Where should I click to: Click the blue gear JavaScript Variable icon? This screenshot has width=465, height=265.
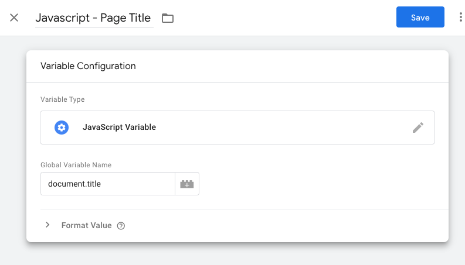[62, 127]
